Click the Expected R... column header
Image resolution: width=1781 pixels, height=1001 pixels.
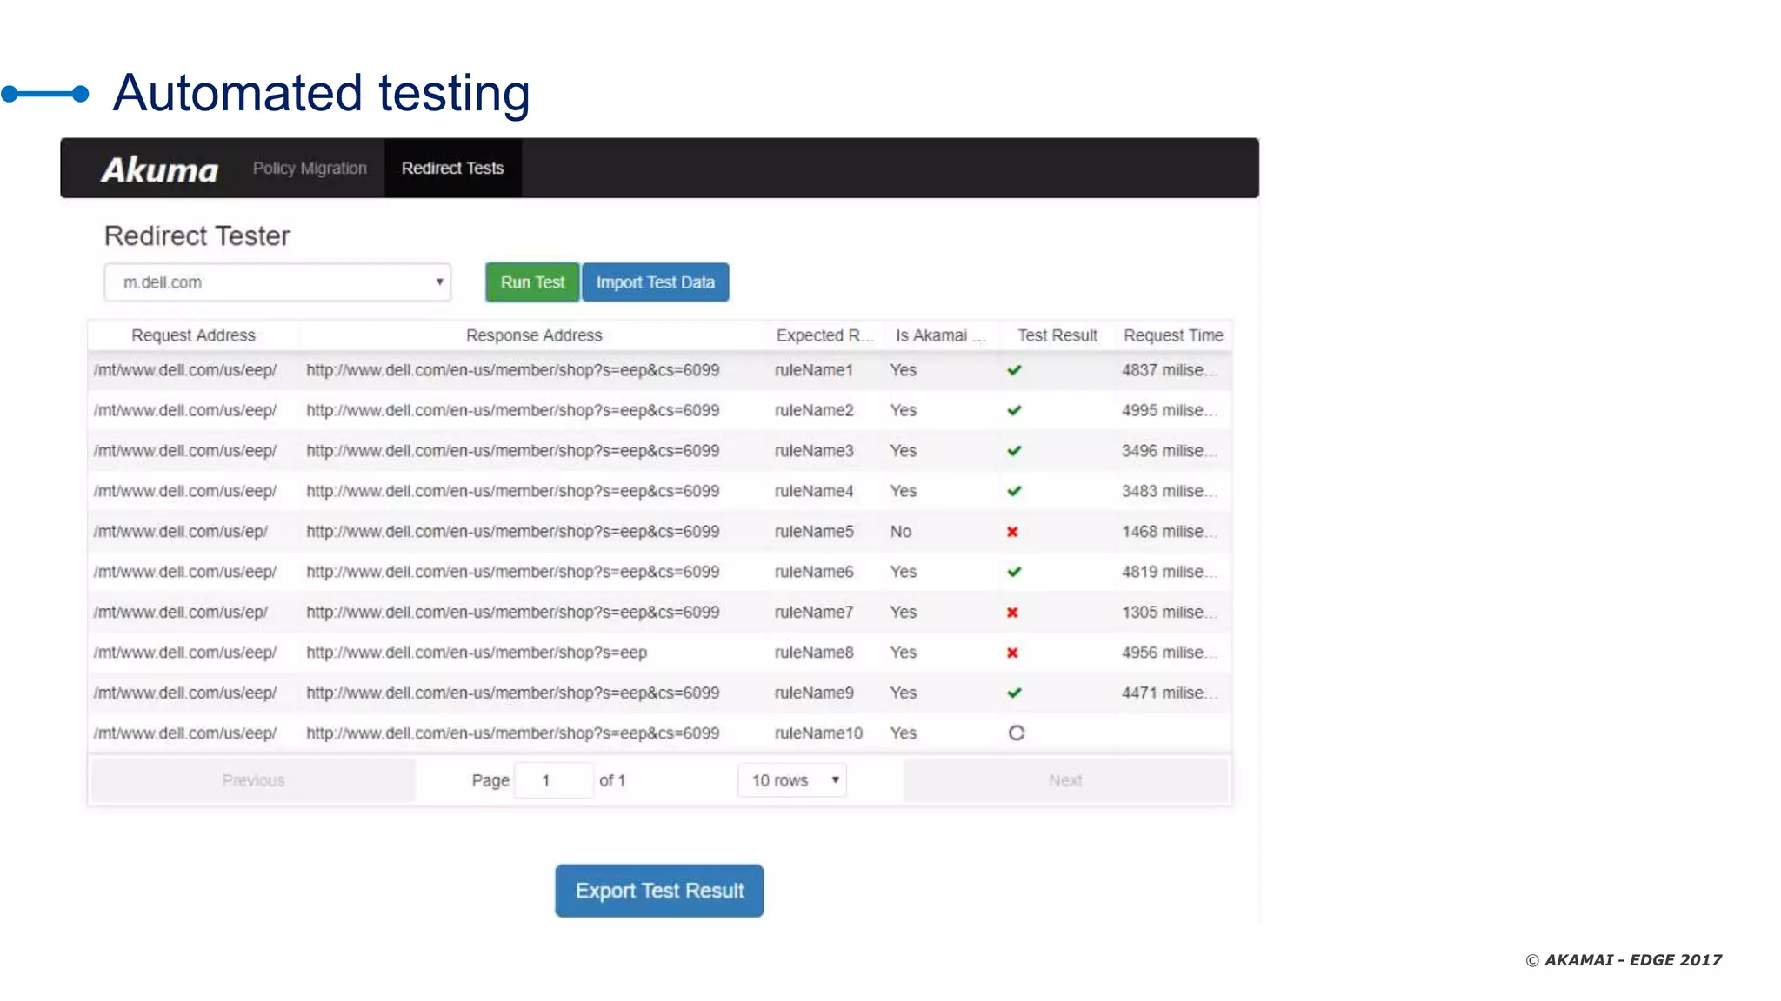[824, 335]
